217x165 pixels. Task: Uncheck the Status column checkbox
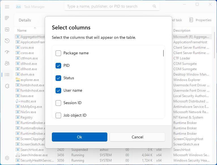(x=58, y=78)
